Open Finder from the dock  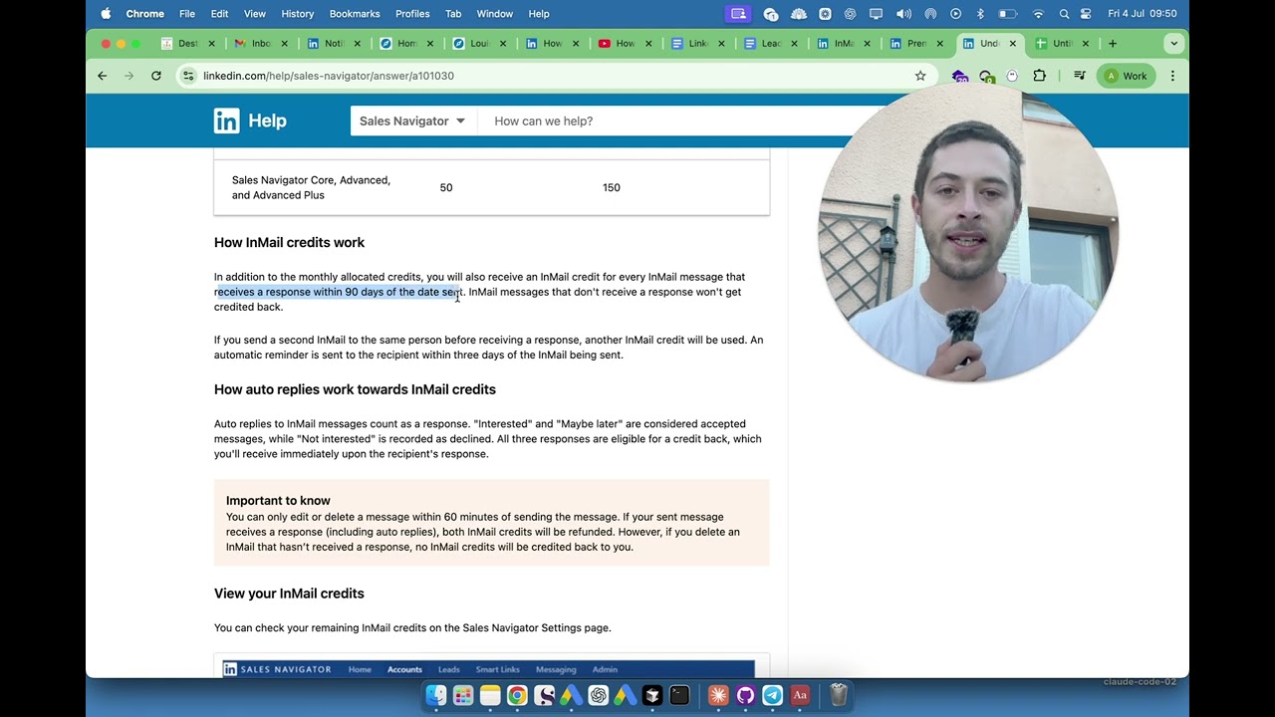pyautogui.click(x=436, y=695)
